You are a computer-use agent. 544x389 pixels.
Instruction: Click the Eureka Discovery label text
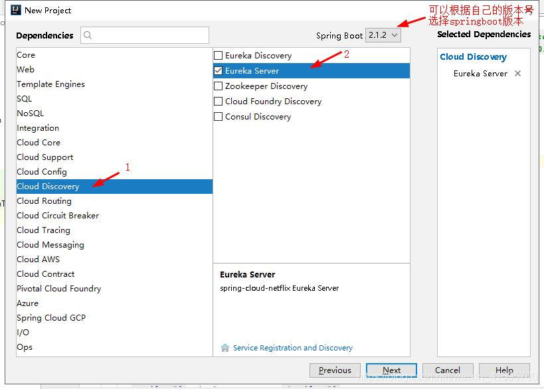click(x=258, y=56)
